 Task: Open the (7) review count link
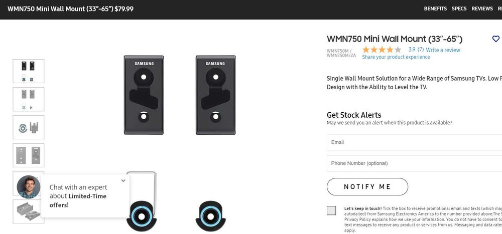420,50
